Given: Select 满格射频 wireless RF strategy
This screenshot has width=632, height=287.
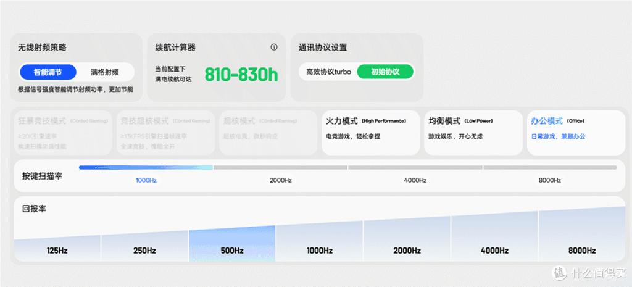Looking at the screenshot, I should [x=104, y=72].
